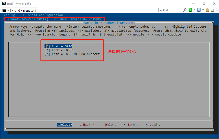This screenshot has height=139, width=219.
Task: Click the magnifier icon in search box
Action: coord(185,10)
